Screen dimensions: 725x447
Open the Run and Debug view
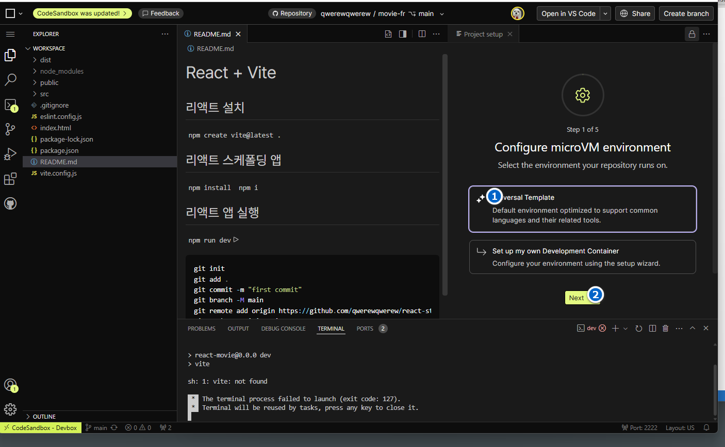10,154
